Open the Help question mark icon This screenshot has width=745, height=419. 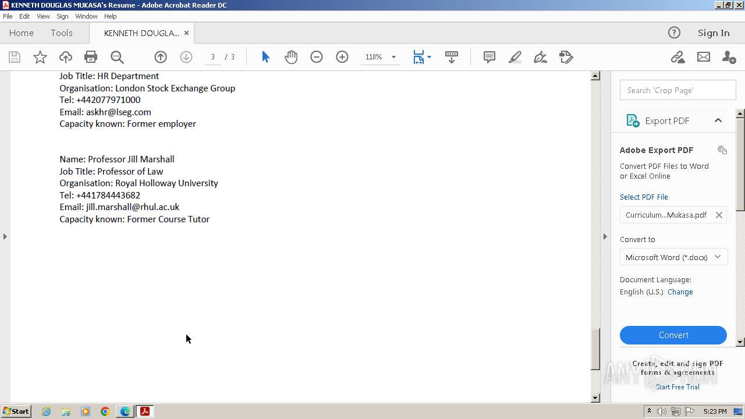(x=674, y=33)
